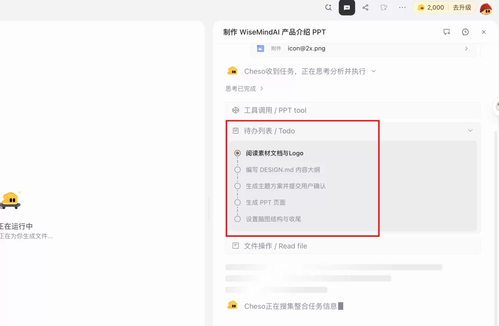Click the Read file document icon

[236, 246]
